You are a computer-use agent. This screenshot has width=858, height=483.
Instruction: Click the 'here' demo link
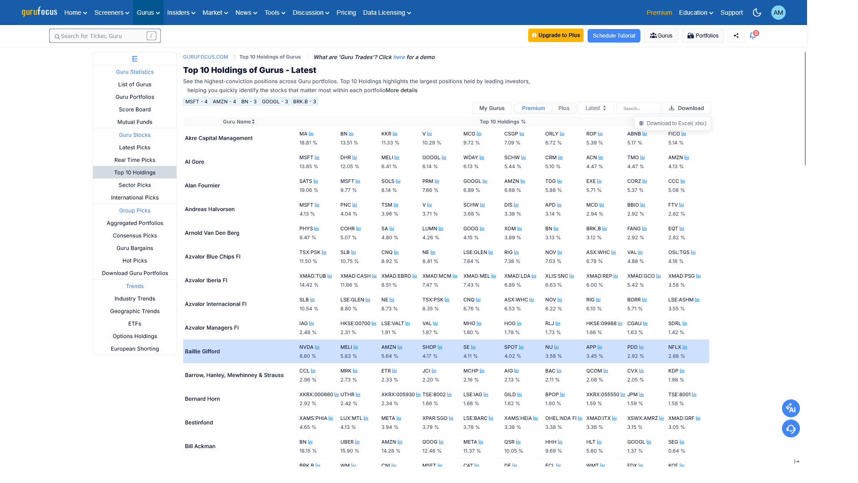pyautogui.click(x=399, y=57)
